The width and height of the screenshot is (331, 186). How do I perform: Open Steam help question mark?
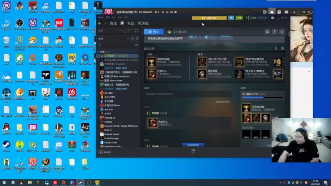pos(246,18)
